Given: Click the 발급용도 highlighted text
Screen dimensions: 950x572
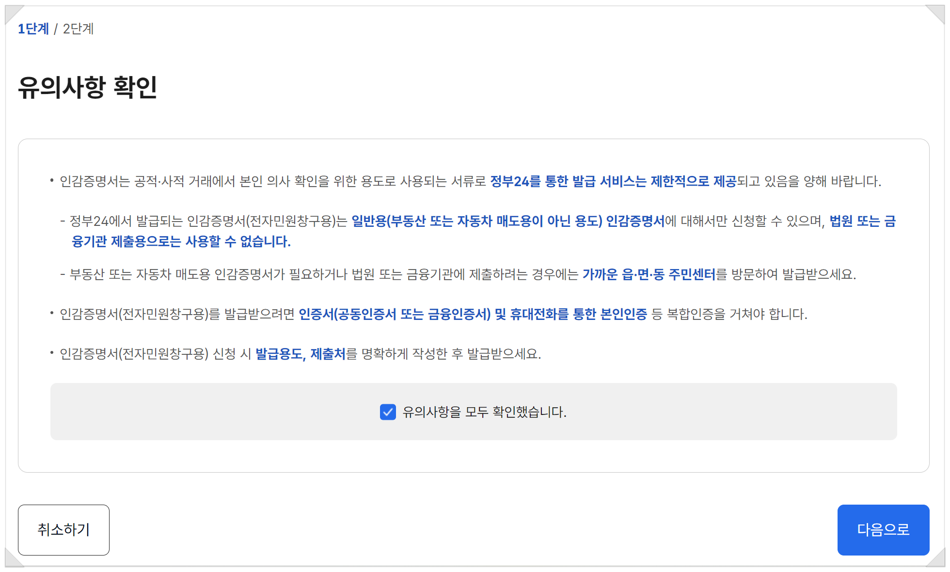Looking at the screenshot, I should (279, 354).
